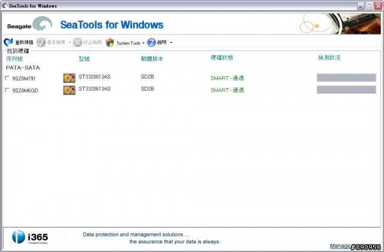Screen dimensions: 384x252
Task: Click SMART status for drive 9SZ0M791
Action: click(227, 78)
